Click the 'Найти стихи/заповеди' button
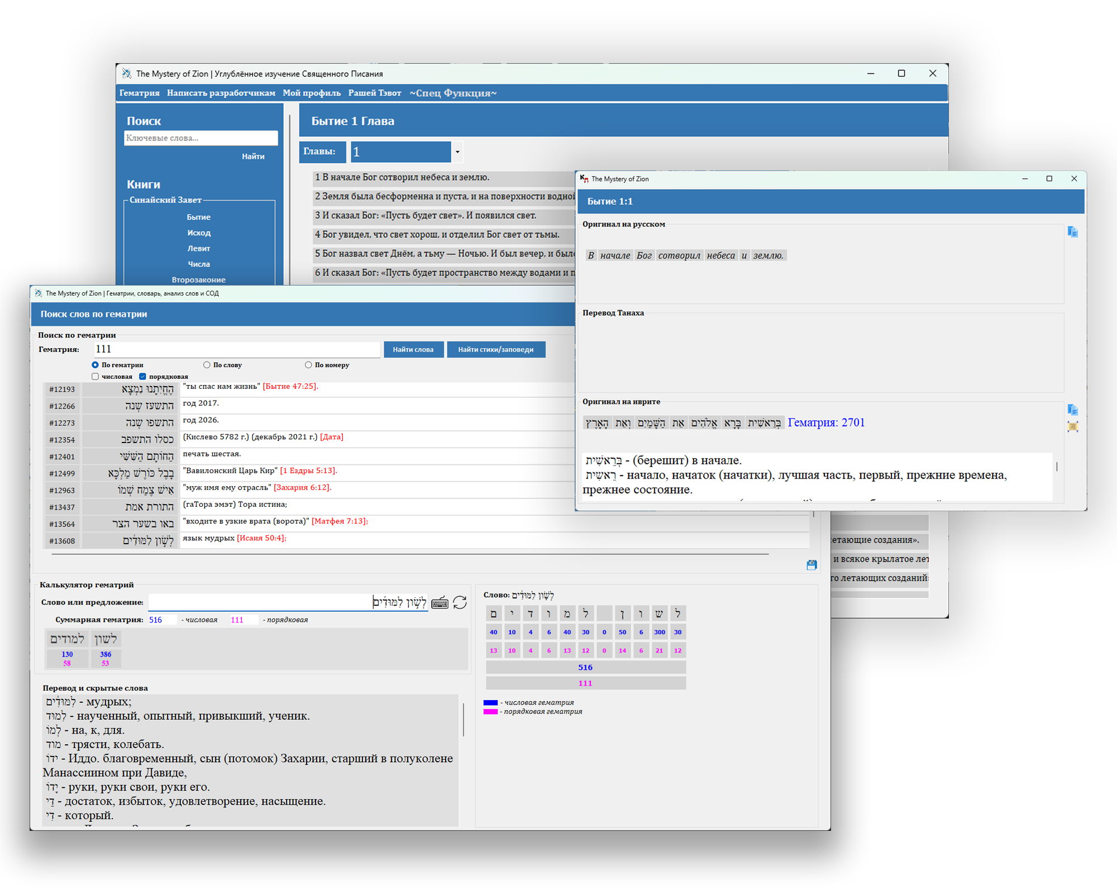Screen dimensions: 1117x894 (x=495, y=350)
